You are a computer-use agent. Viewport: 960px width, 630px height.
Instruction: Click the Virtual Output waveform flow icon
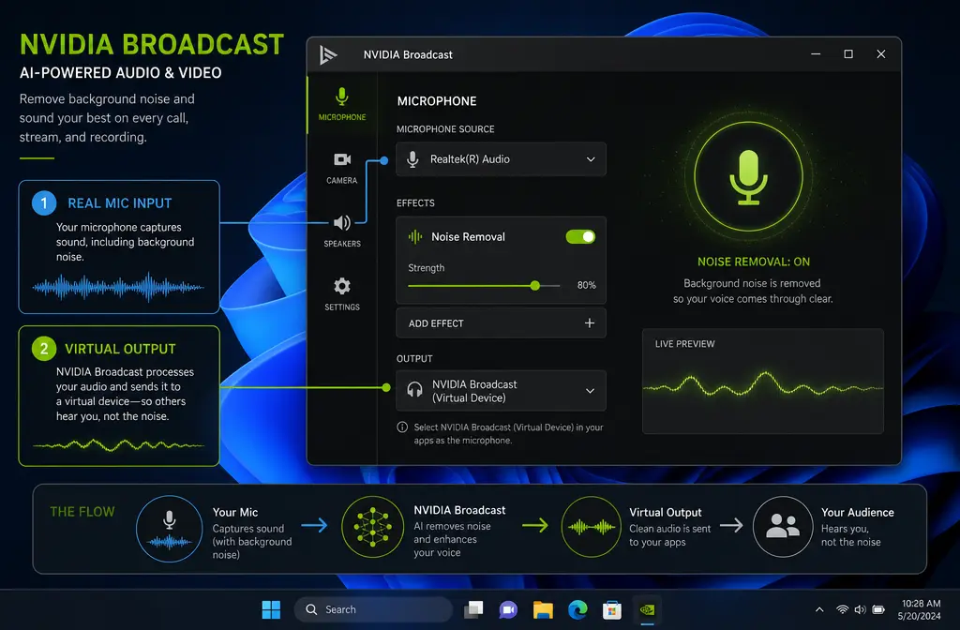[x=591, y=527]
